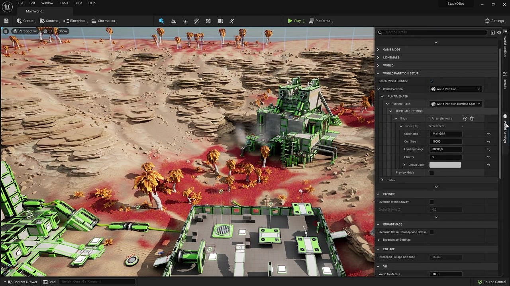
Task: Expand the Game Mode section
Action: (378, 50)
